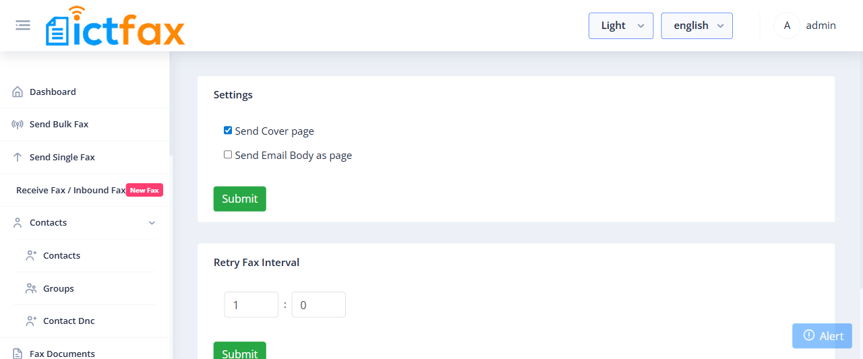Click the Send Bulk Fax broadcast icon

(x=18, y=125)
